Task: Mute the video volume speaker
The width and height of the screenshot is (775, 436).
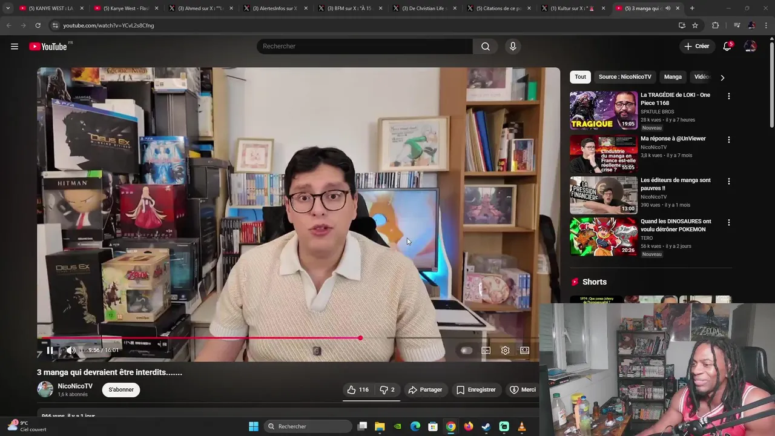Action: pos(70,350)
